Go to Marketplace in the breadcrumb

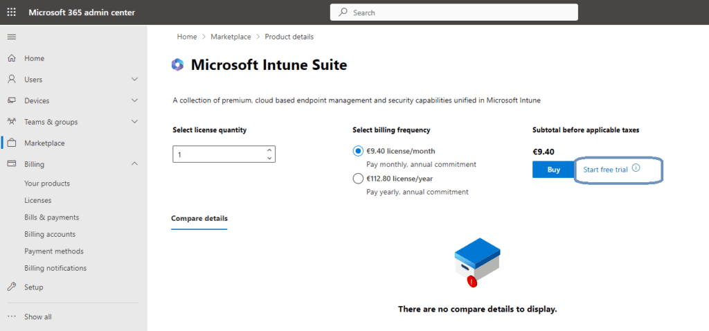[x=226, y=37]
